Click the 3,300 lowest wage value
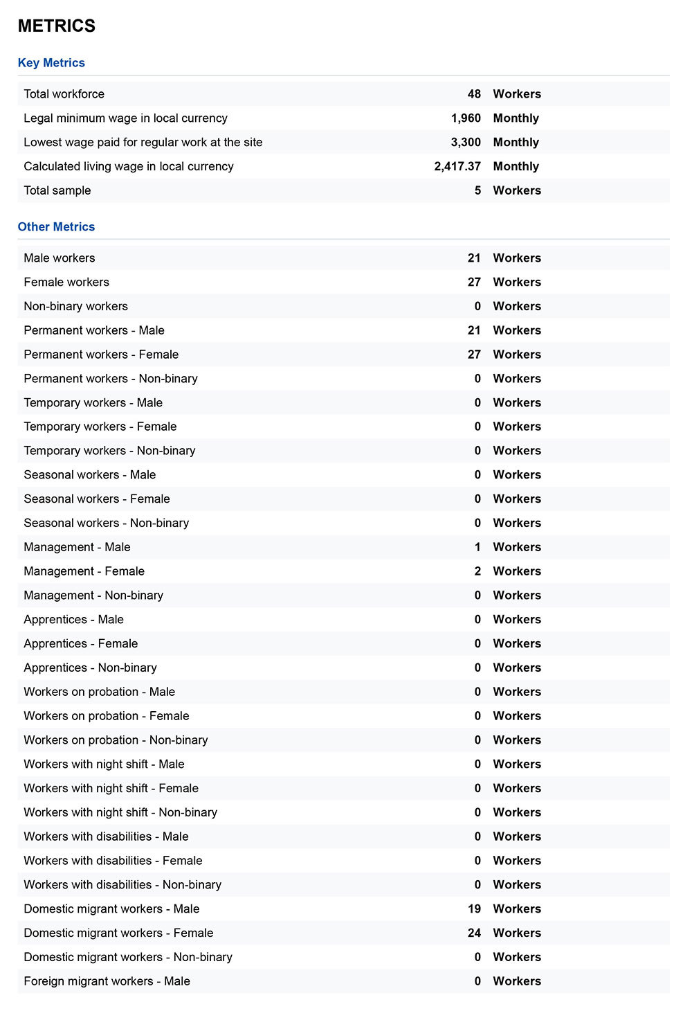This screenshot has width=692, height=1011. (x=466, y=143)
